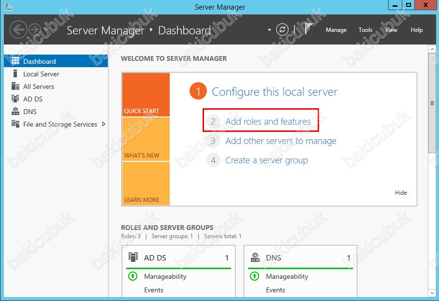Refresh the Server Manager dashboard
The height and width of the screenshot is (301, 439).
pyautogui.click(x=282, y=29)
